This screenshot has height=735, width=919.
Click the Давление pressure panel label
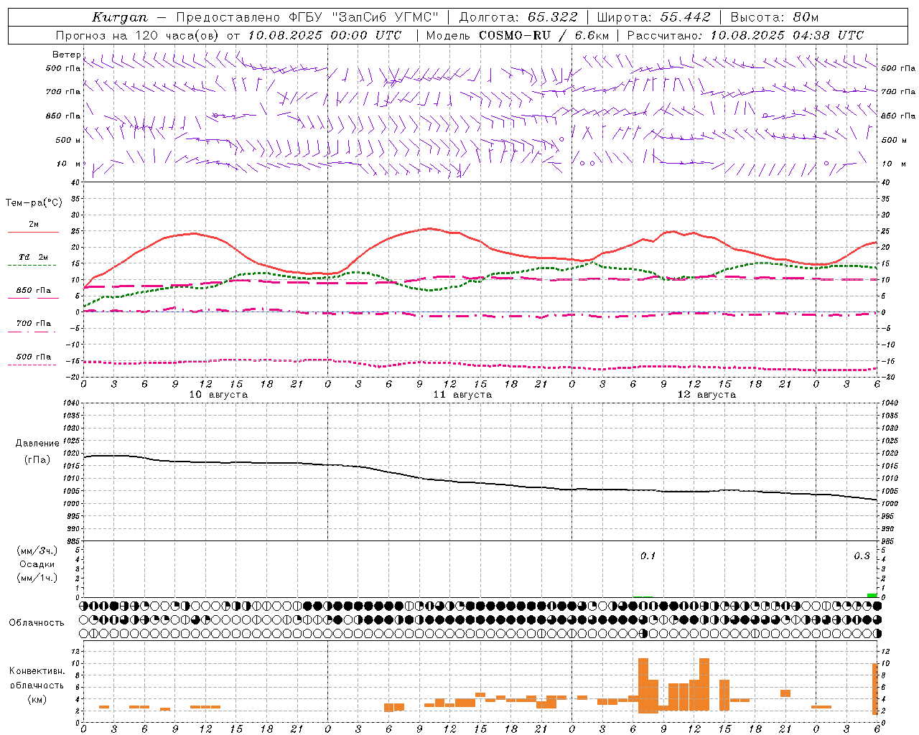point(37,444)
